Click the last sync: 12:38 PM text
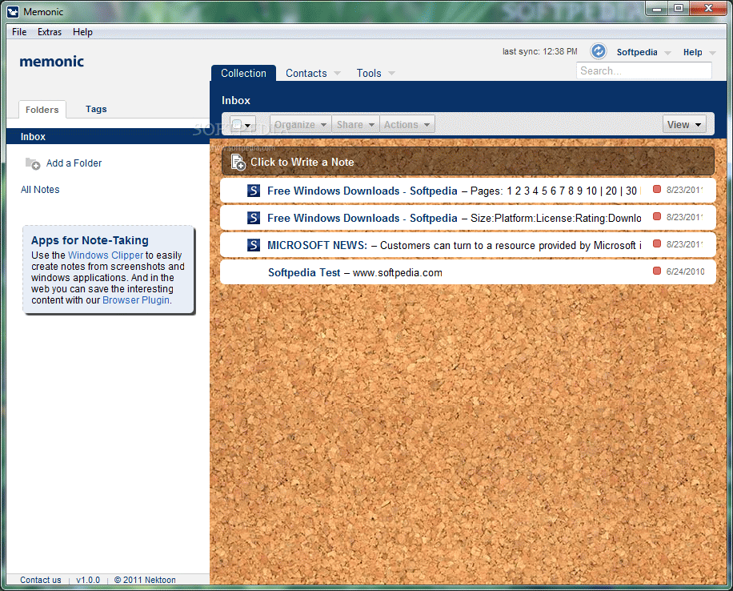The image size is (733, 591). (x=540, y=51)
